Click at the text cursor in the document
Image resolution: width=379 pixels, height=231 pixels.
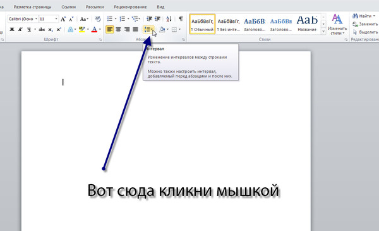[63, 82]
